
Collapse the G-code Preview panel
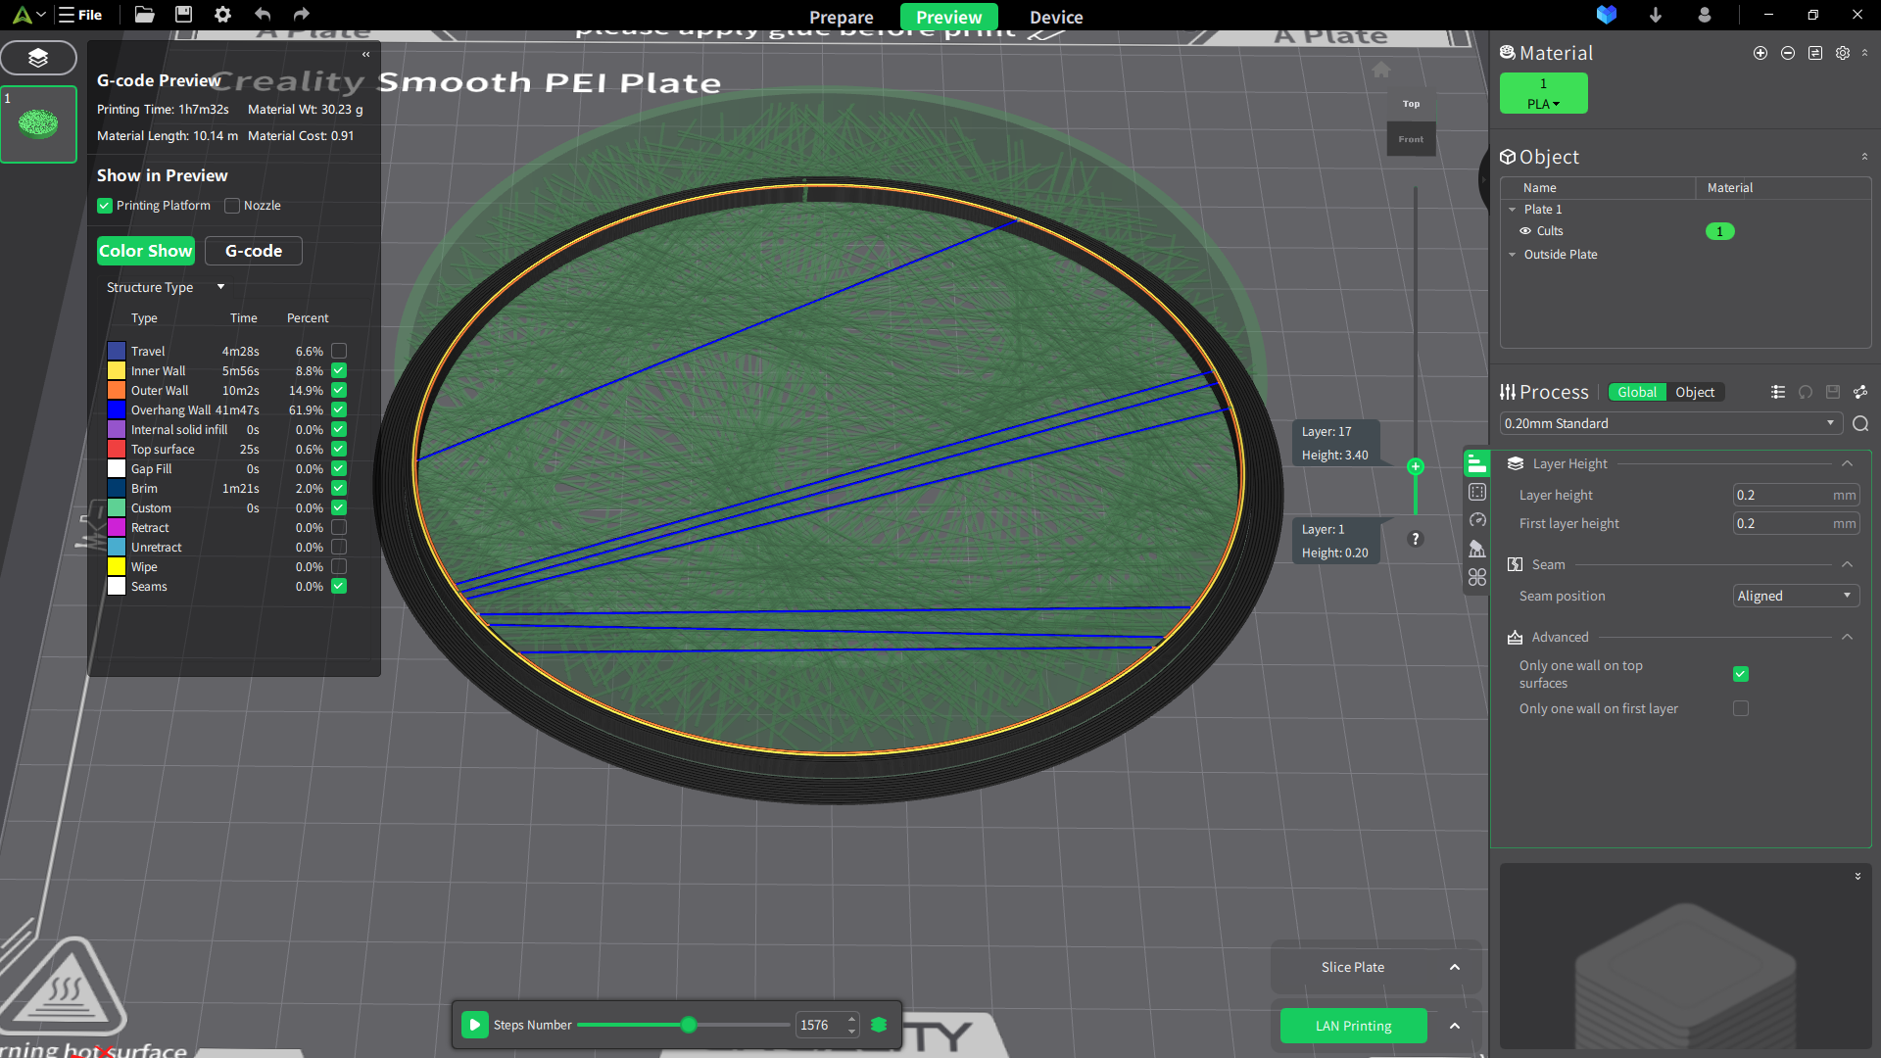point(366,55)
